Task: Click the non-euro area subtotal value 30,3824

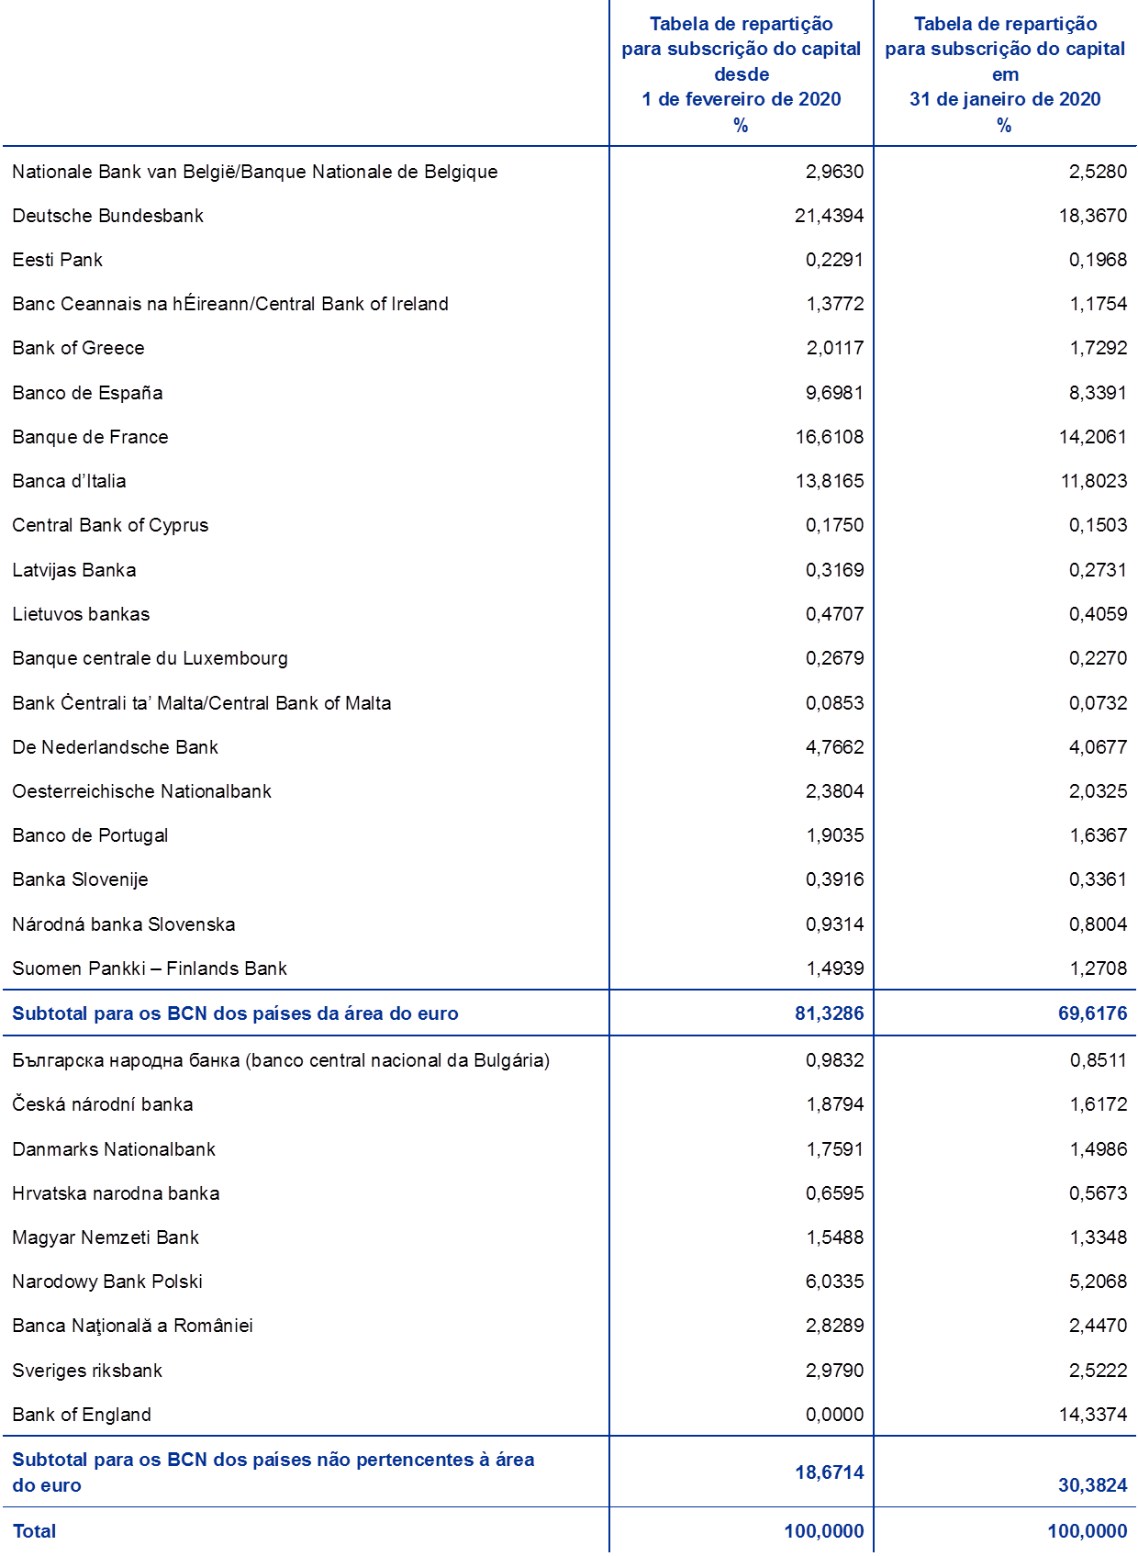Action: point(1092,1485)
